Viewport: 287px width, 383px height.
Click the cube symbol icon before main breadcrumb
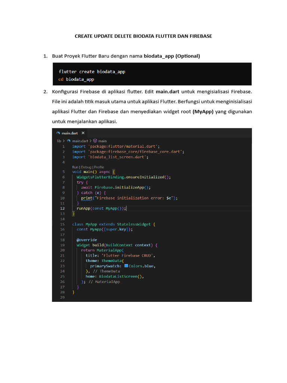pyautogui.click(x=95, y=141)
